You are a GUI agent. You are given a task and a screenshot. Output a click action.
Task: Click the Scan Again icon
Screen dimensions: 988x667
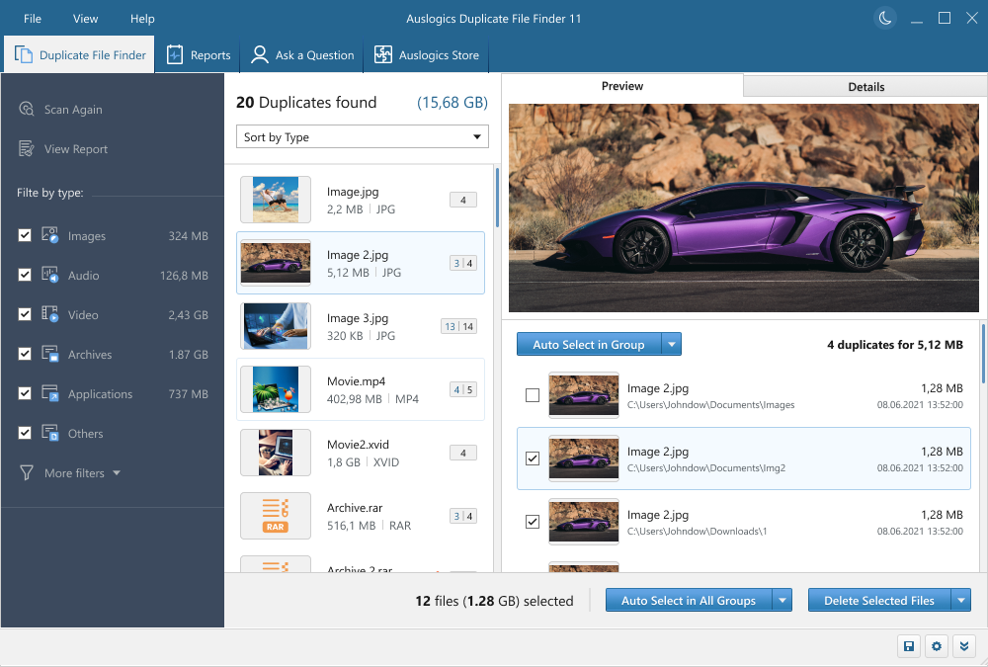(x=27, y=109)
